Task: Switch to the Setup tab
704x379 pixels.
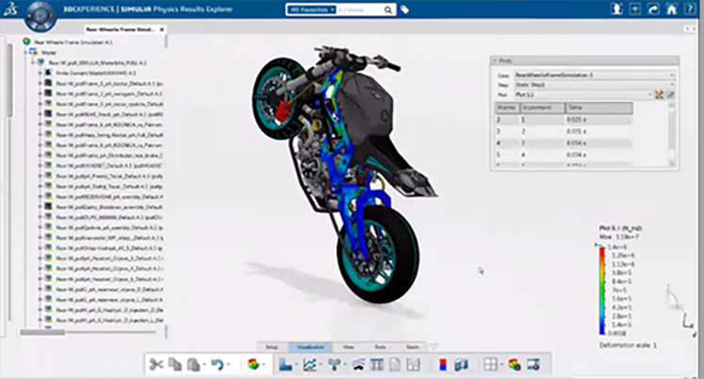Action: pos(272,347)
